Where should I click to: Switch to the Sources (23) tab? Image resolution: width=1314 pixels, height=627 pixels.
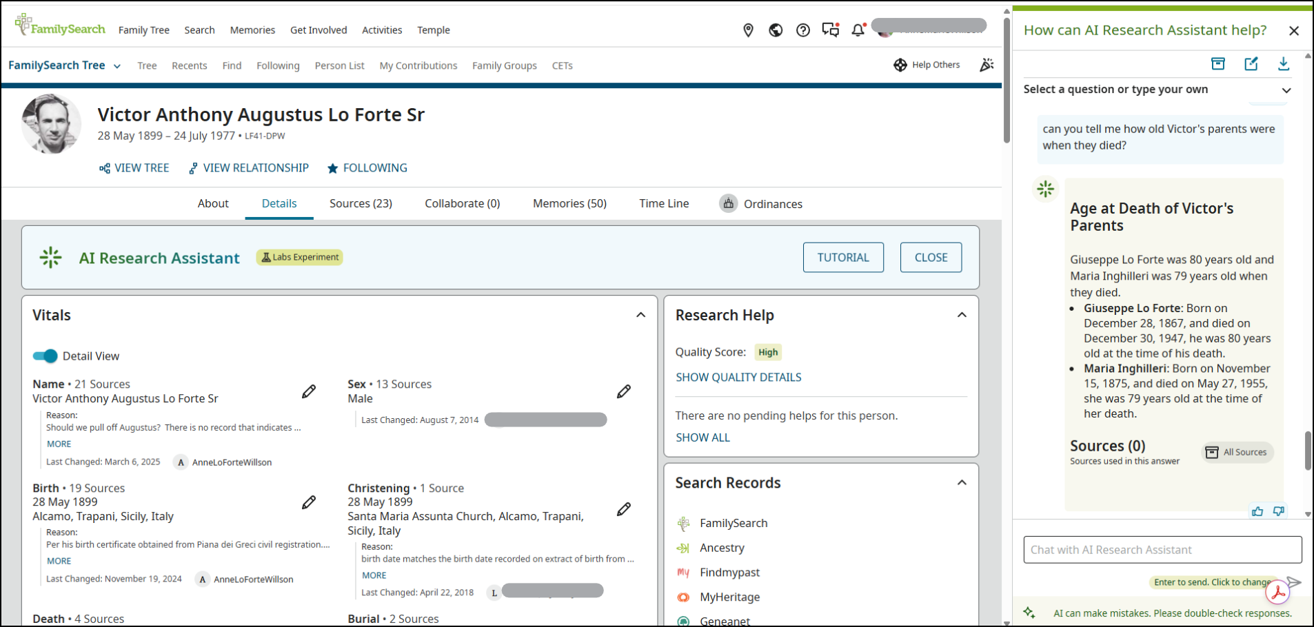pos(361,203)
